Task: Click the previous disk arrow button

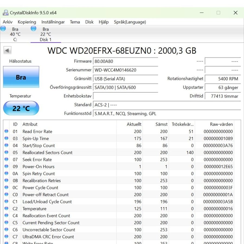Action: (7, 50)
